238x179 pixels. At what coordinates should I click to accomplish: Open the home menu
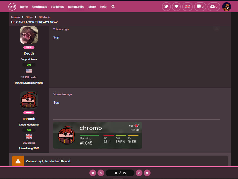[x=24, y=7]
